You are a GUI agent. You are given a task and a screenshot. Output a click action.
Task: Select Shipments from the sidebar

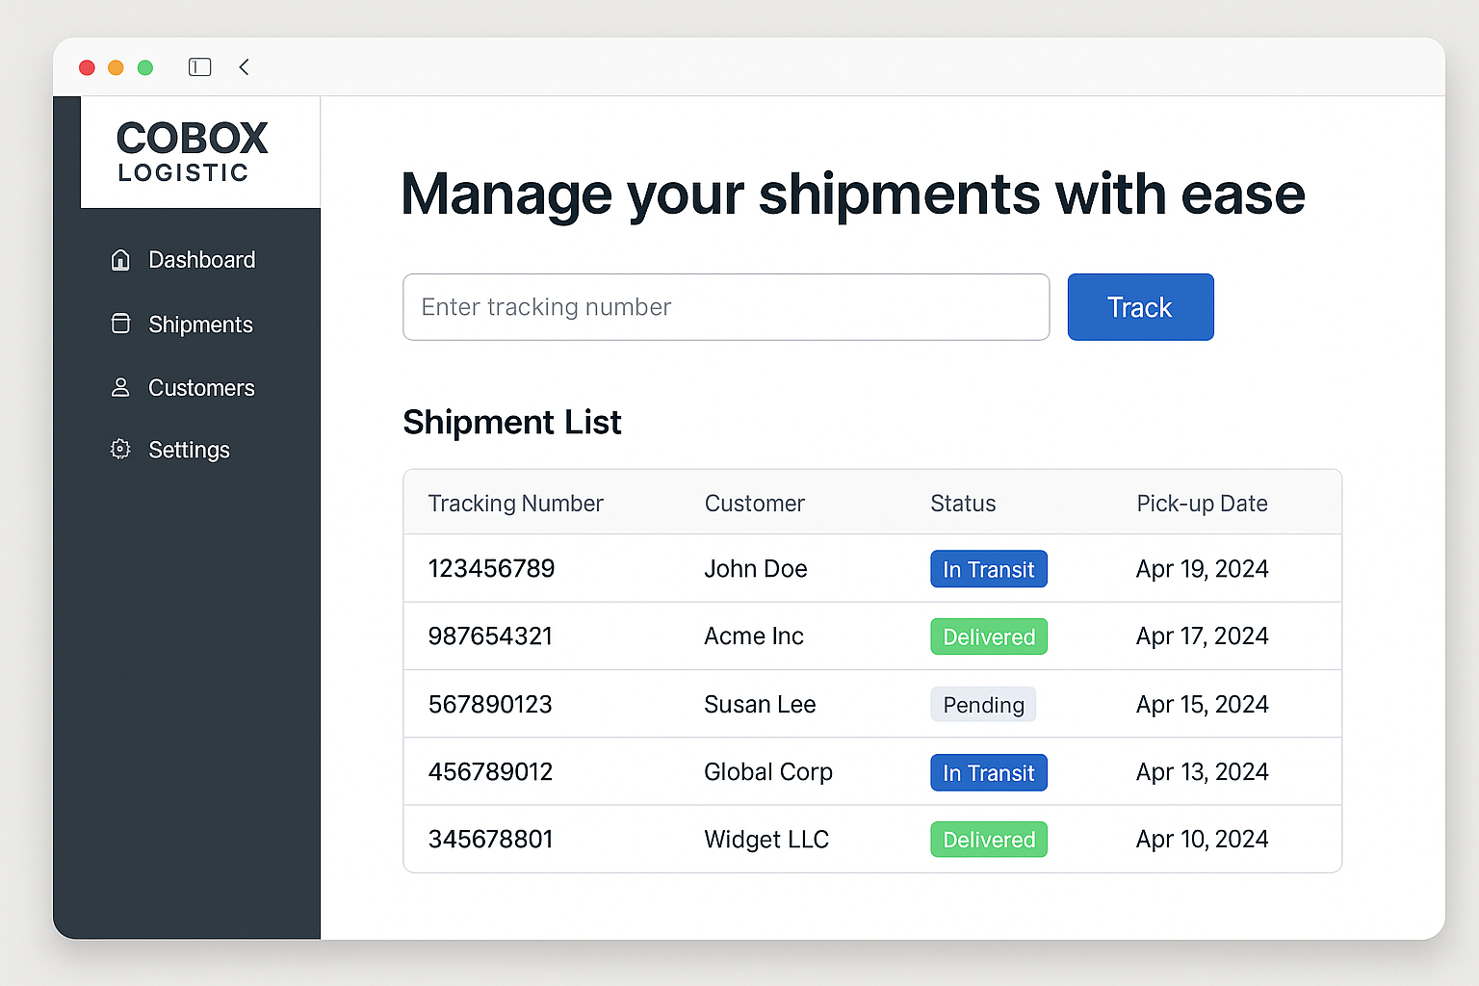pyautogui.click(x=200, y=324)
